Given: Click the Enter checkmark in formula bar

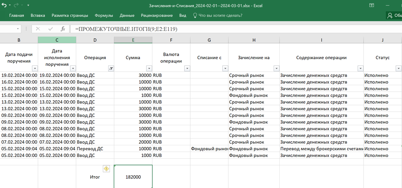Looking at the screenshot, I should coord(51,29).
